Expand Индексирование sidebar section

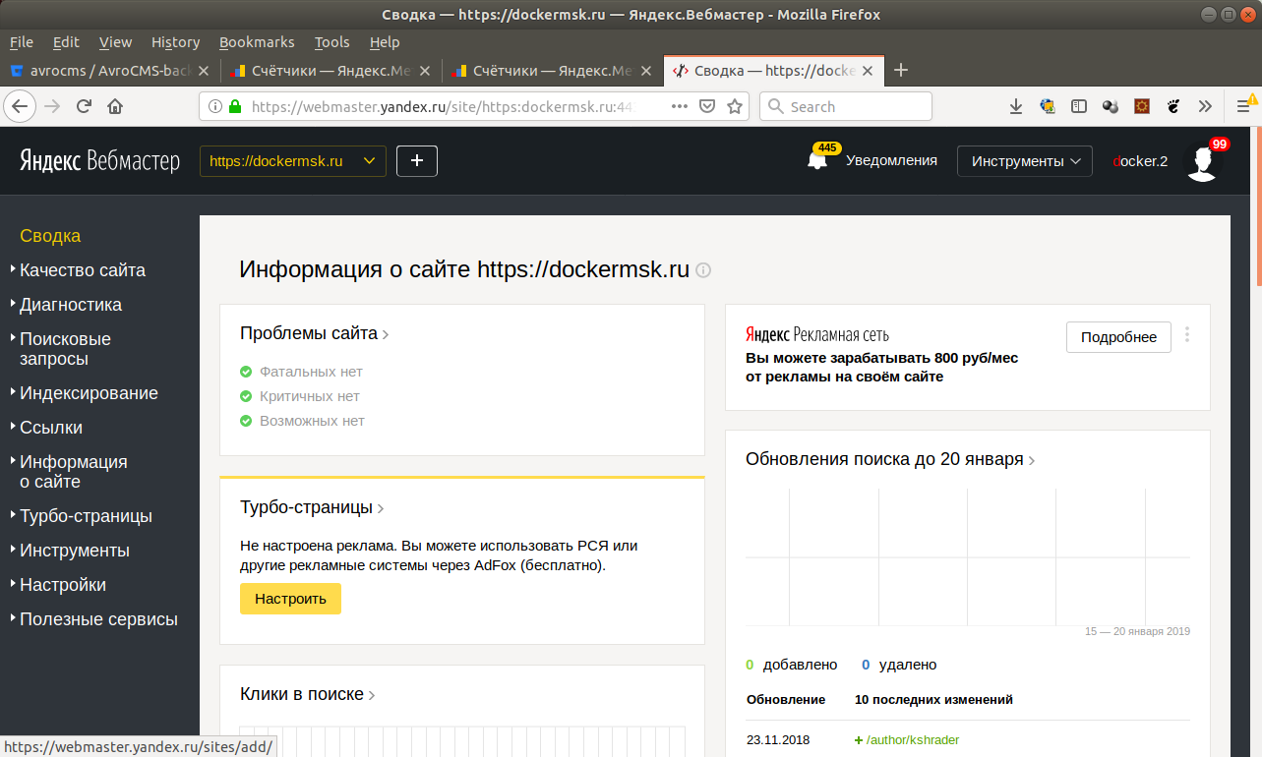click(x=89, y=393)
